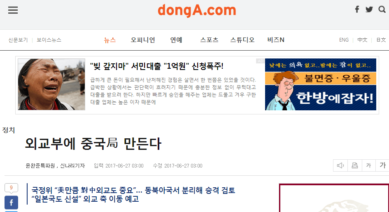Open the search magnifier icon
This screenshot has height=212, width=389.
(x=382, y=9)
